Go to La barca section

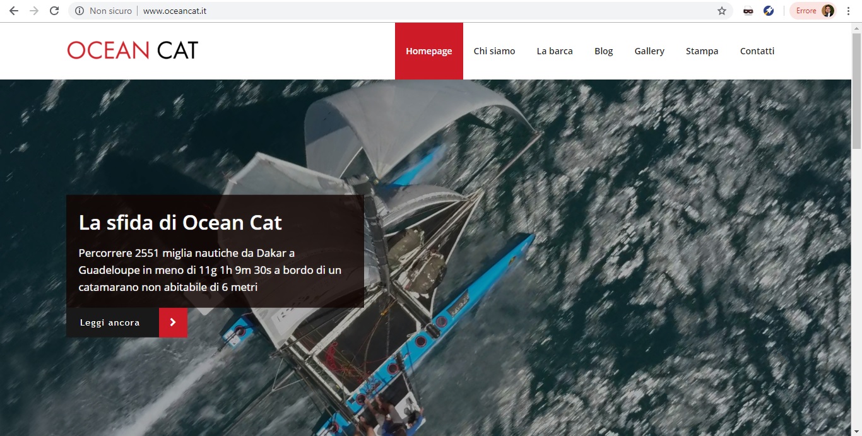pos(555,51)
